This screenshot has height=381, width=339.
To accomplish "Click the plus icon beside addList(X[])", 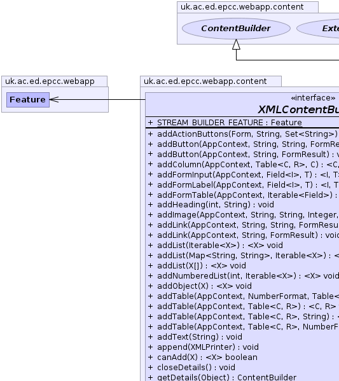I will [151, 266].
